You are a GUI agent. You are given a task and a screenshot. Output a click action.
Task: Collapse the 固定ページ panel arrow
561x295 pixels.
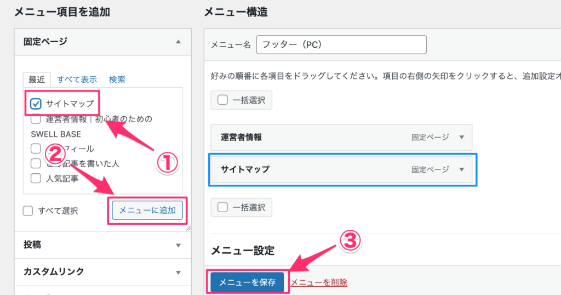[178, 42]
